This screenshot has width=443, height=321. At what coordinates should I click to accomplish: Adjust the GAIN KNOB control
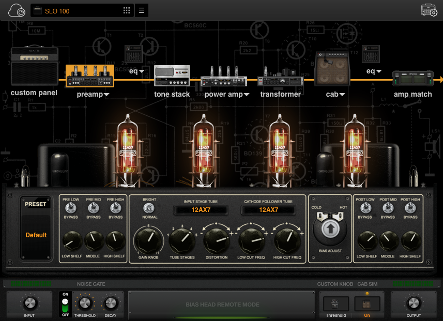148,239
